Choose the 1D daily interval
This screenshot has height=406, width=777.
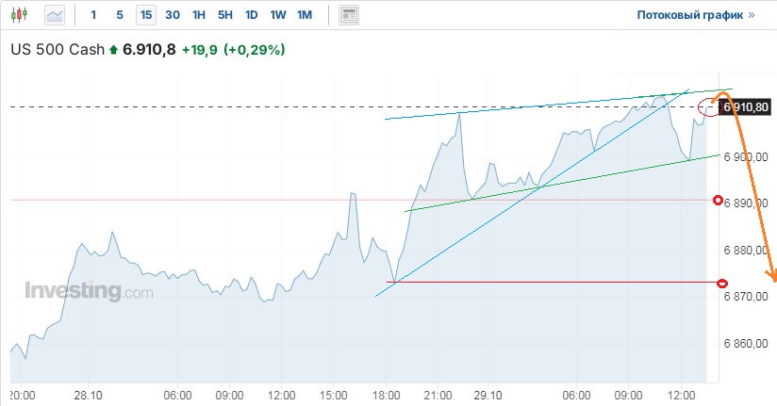[x=251, y=15]
